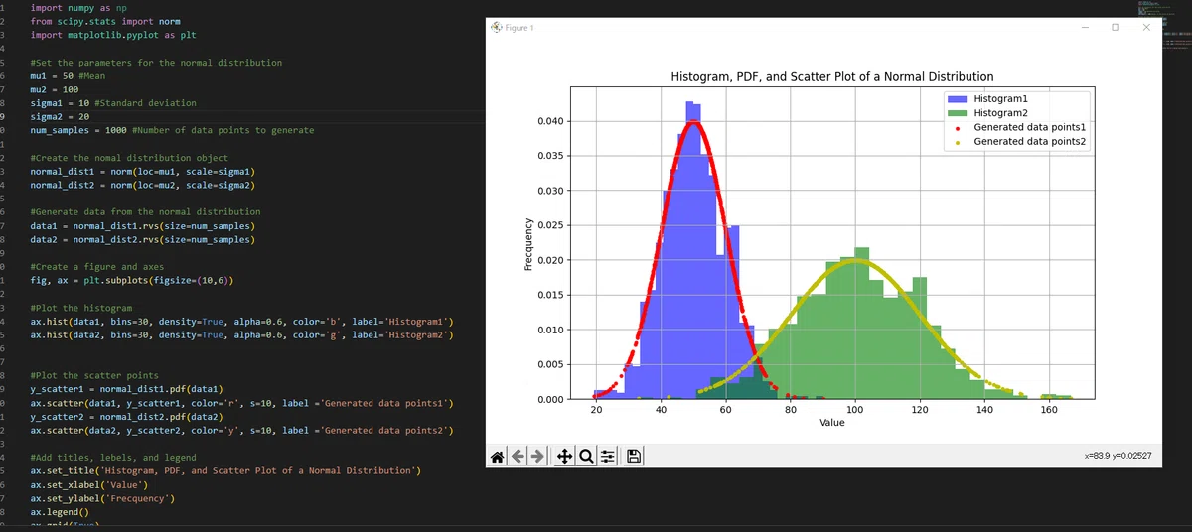Reset the plot with the Home icon

499,457
